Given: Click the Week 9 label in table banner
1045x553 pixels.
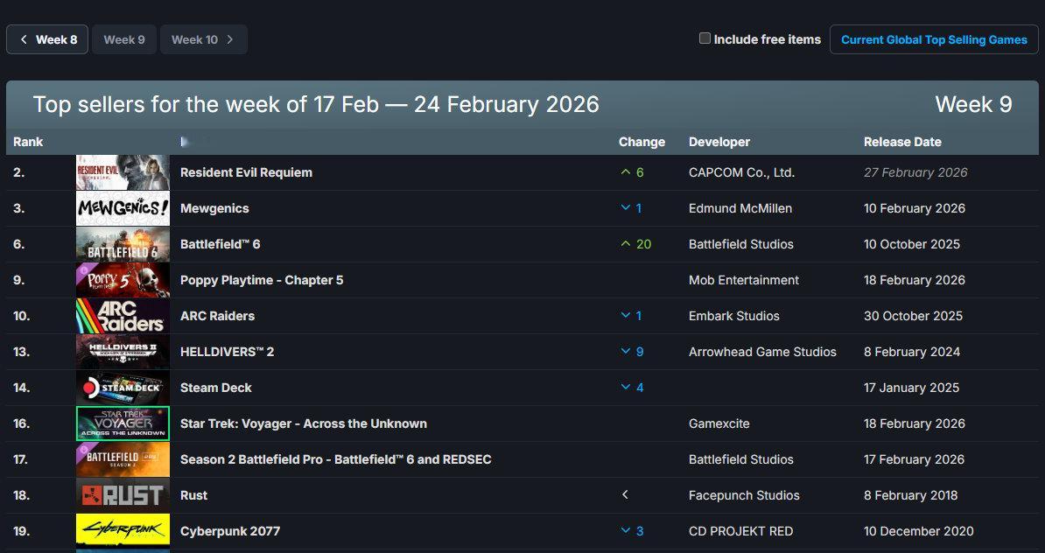Looking at the screenshot, I should pyautogui.click(x=973, y=105).
